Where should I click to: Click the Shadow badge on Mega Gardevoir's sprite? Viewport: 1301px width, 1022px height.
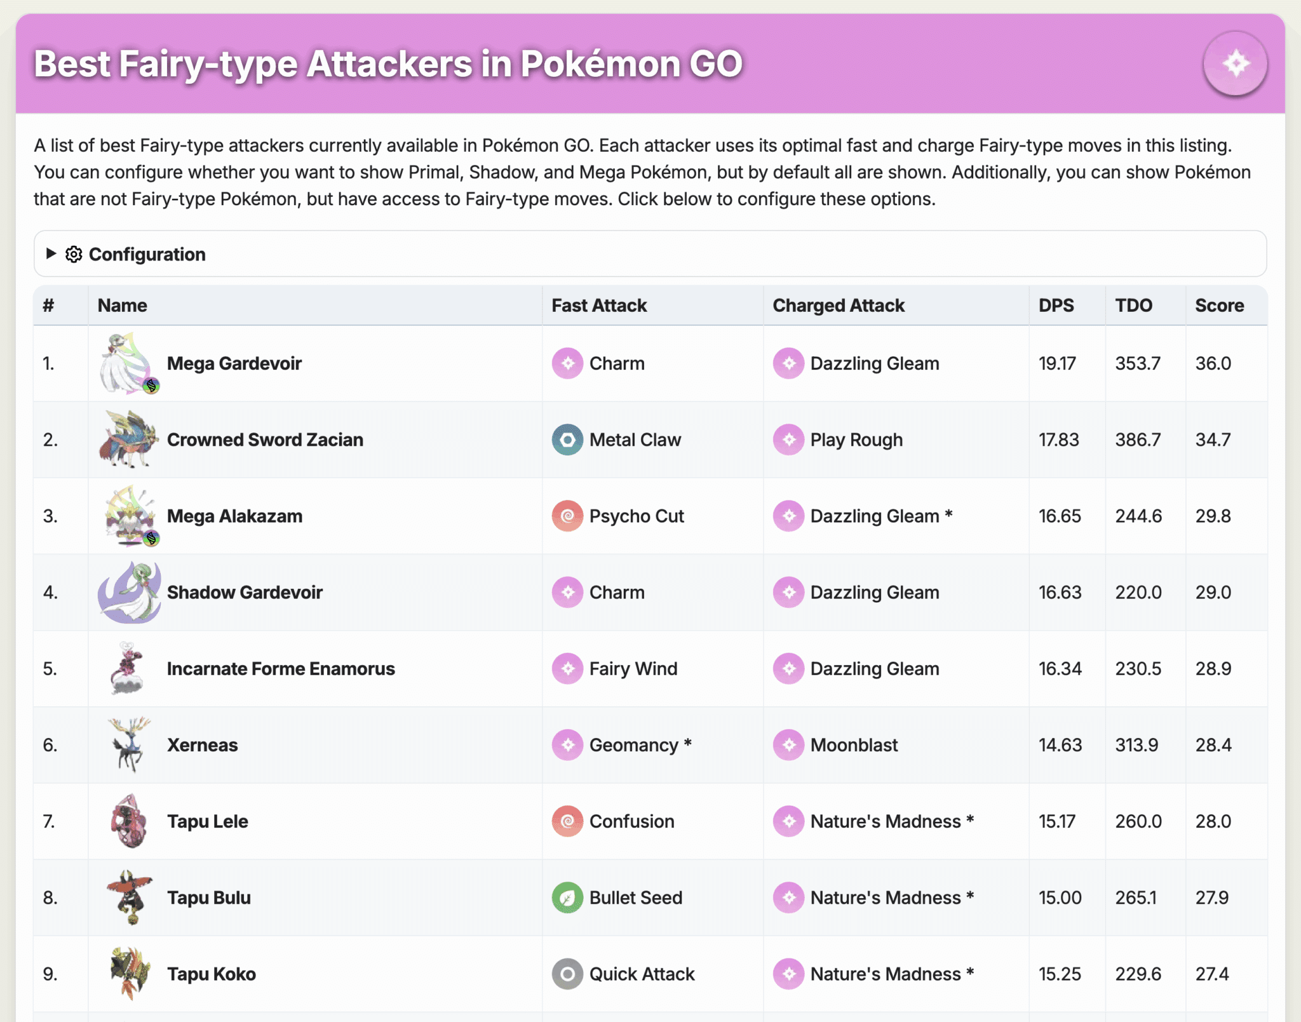(152, 386)
